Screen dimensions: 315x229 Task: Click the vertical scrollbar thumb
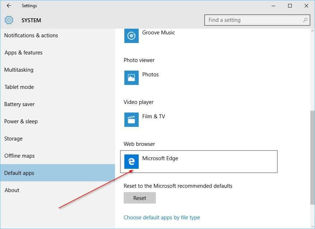point(312,158)
